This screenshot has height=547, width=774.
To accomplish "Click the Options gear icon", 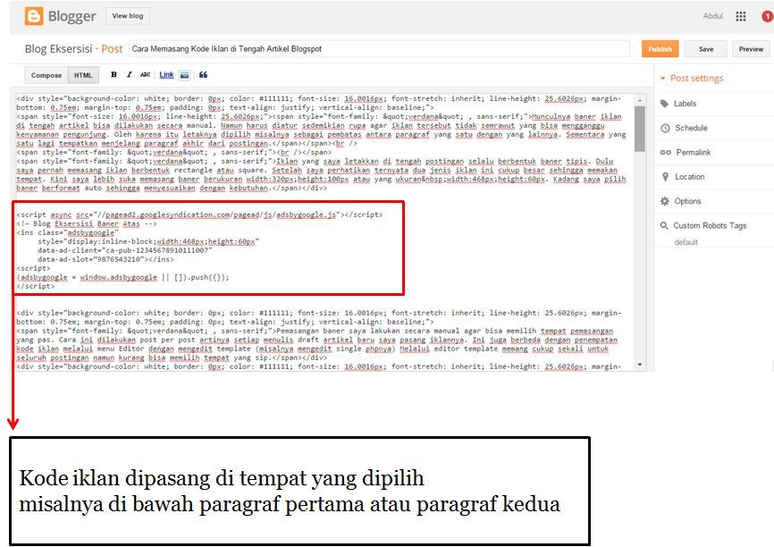I will (665, 201).
